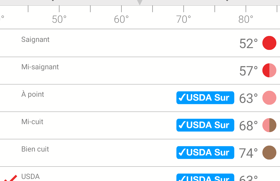Image resolution: width=280 pixels, height=181 pixels.
Task: Click the USDA Sur badge on Bien cuit
Action: [205, 153]
